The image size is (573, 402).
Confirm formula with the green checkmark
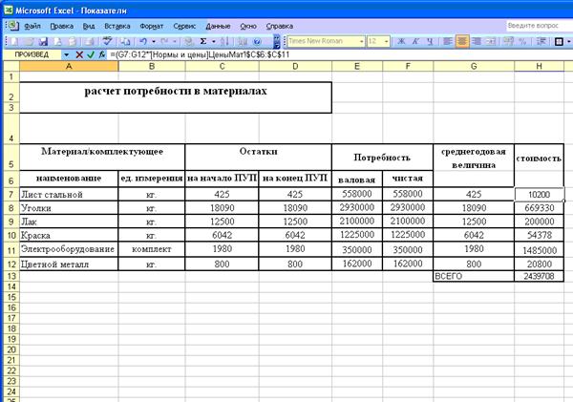click(x=91, y=54)
